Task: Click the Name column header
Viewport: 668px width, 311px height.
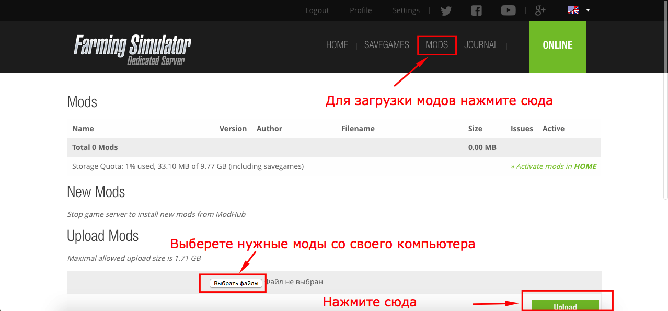Action: (x=83, y=129)
